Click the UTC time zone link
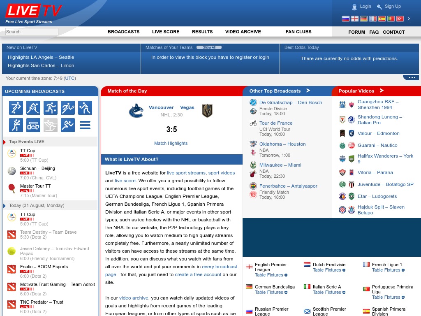 [x=70, y=78]
